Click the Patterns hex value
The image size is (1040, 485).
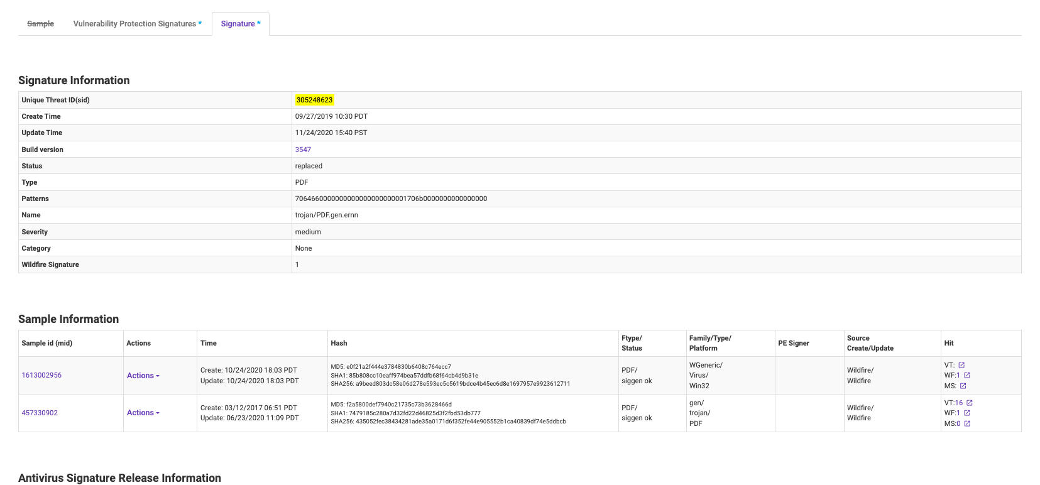[x=391, y=199]
